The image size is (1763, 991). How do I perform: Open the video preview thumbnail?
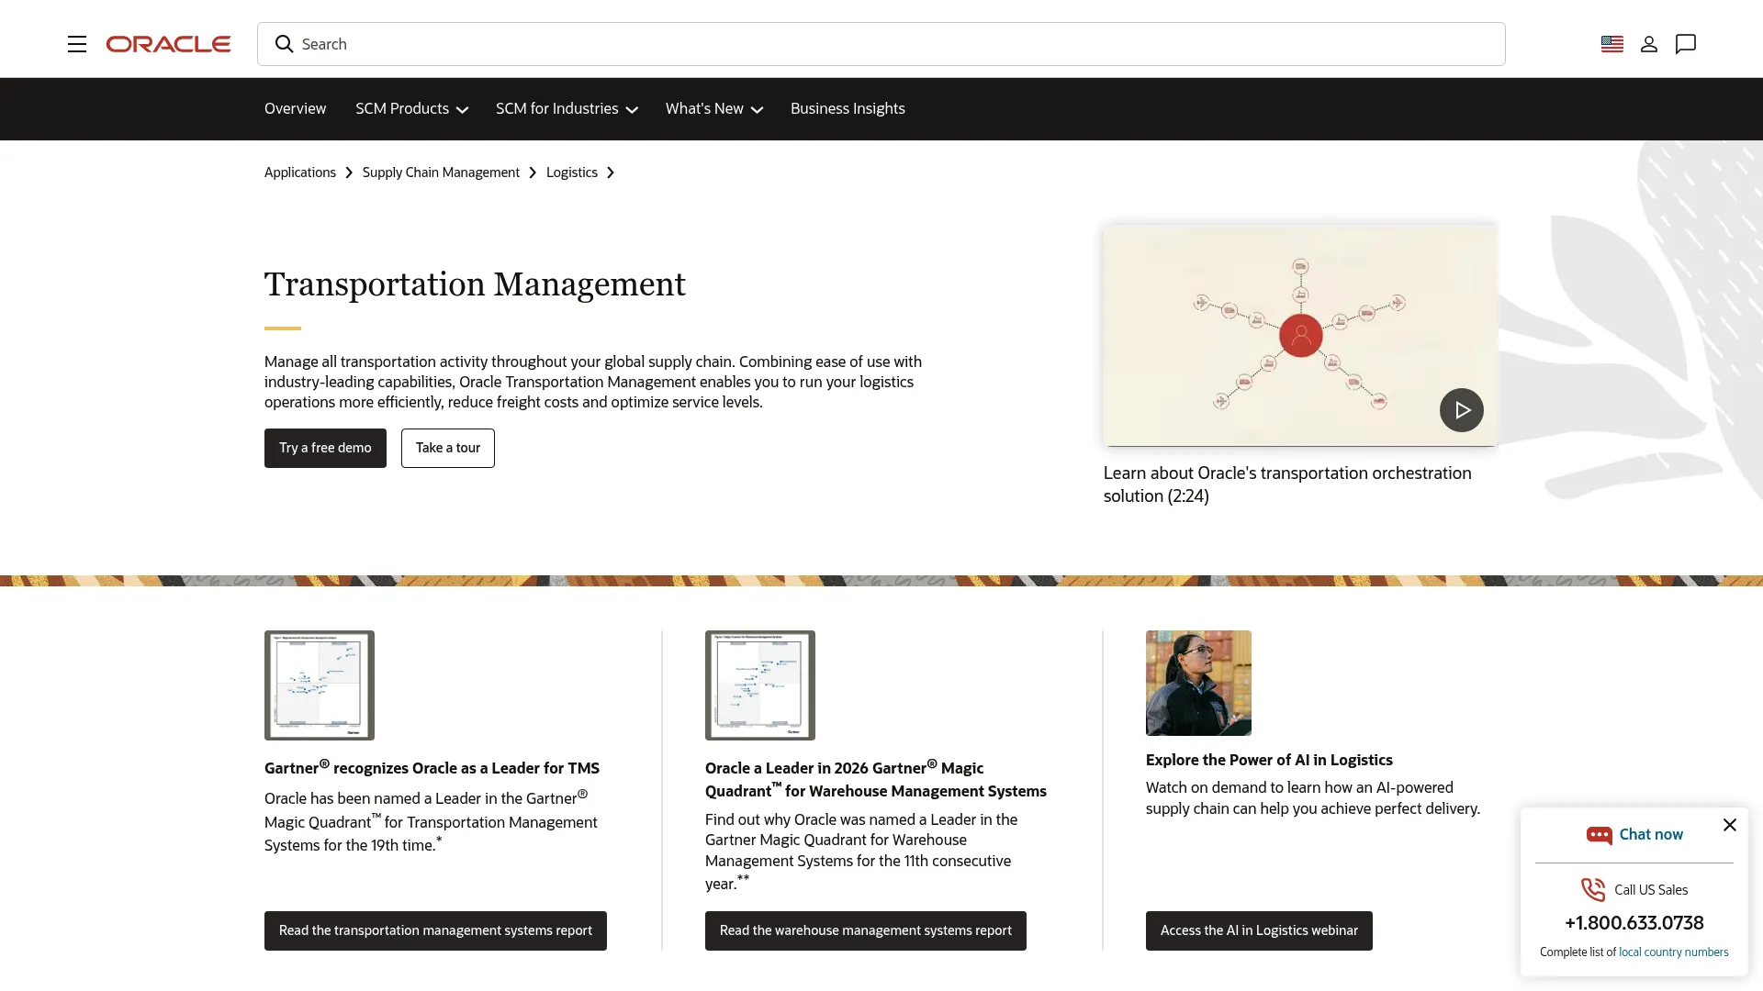click(1300, 336)
